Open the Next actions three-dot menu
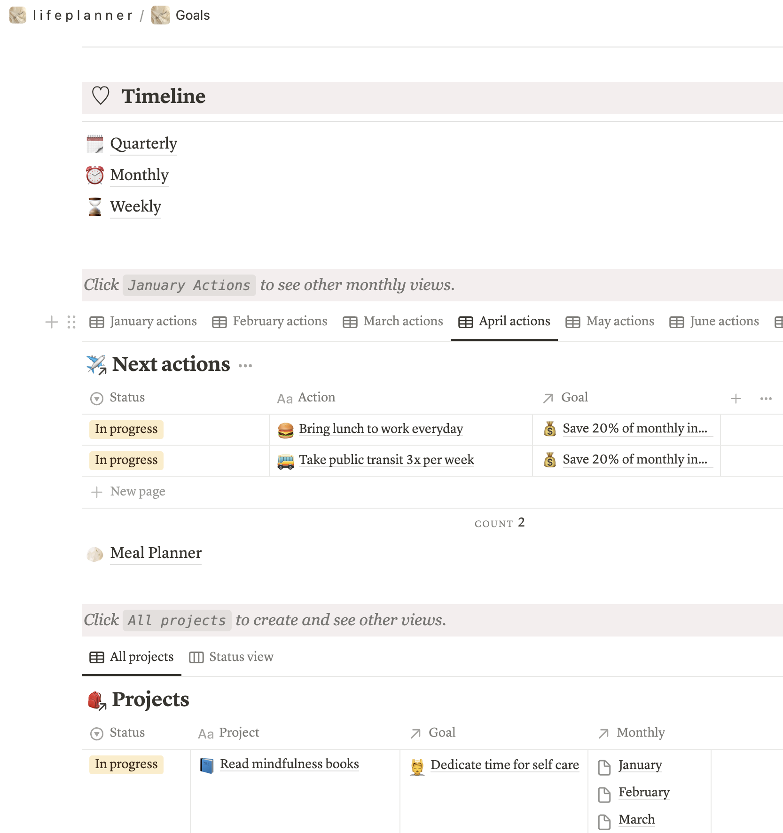 [245, 365]
